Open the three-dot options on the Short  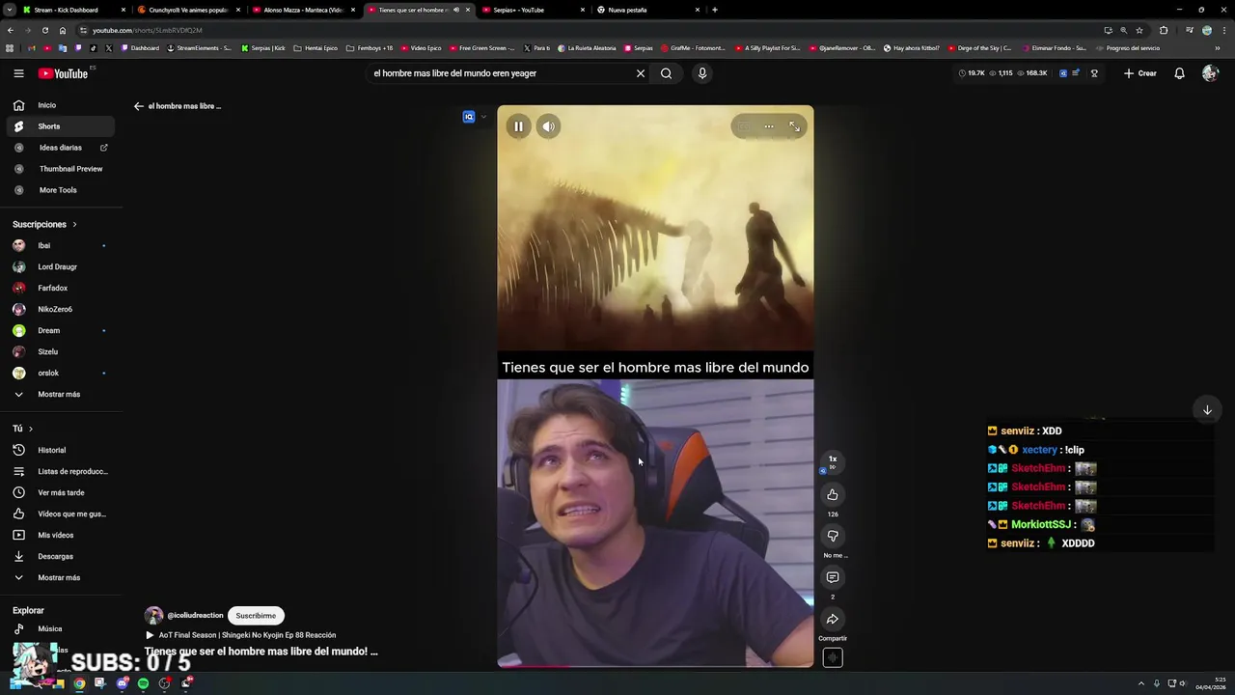(x=769, y=126)
